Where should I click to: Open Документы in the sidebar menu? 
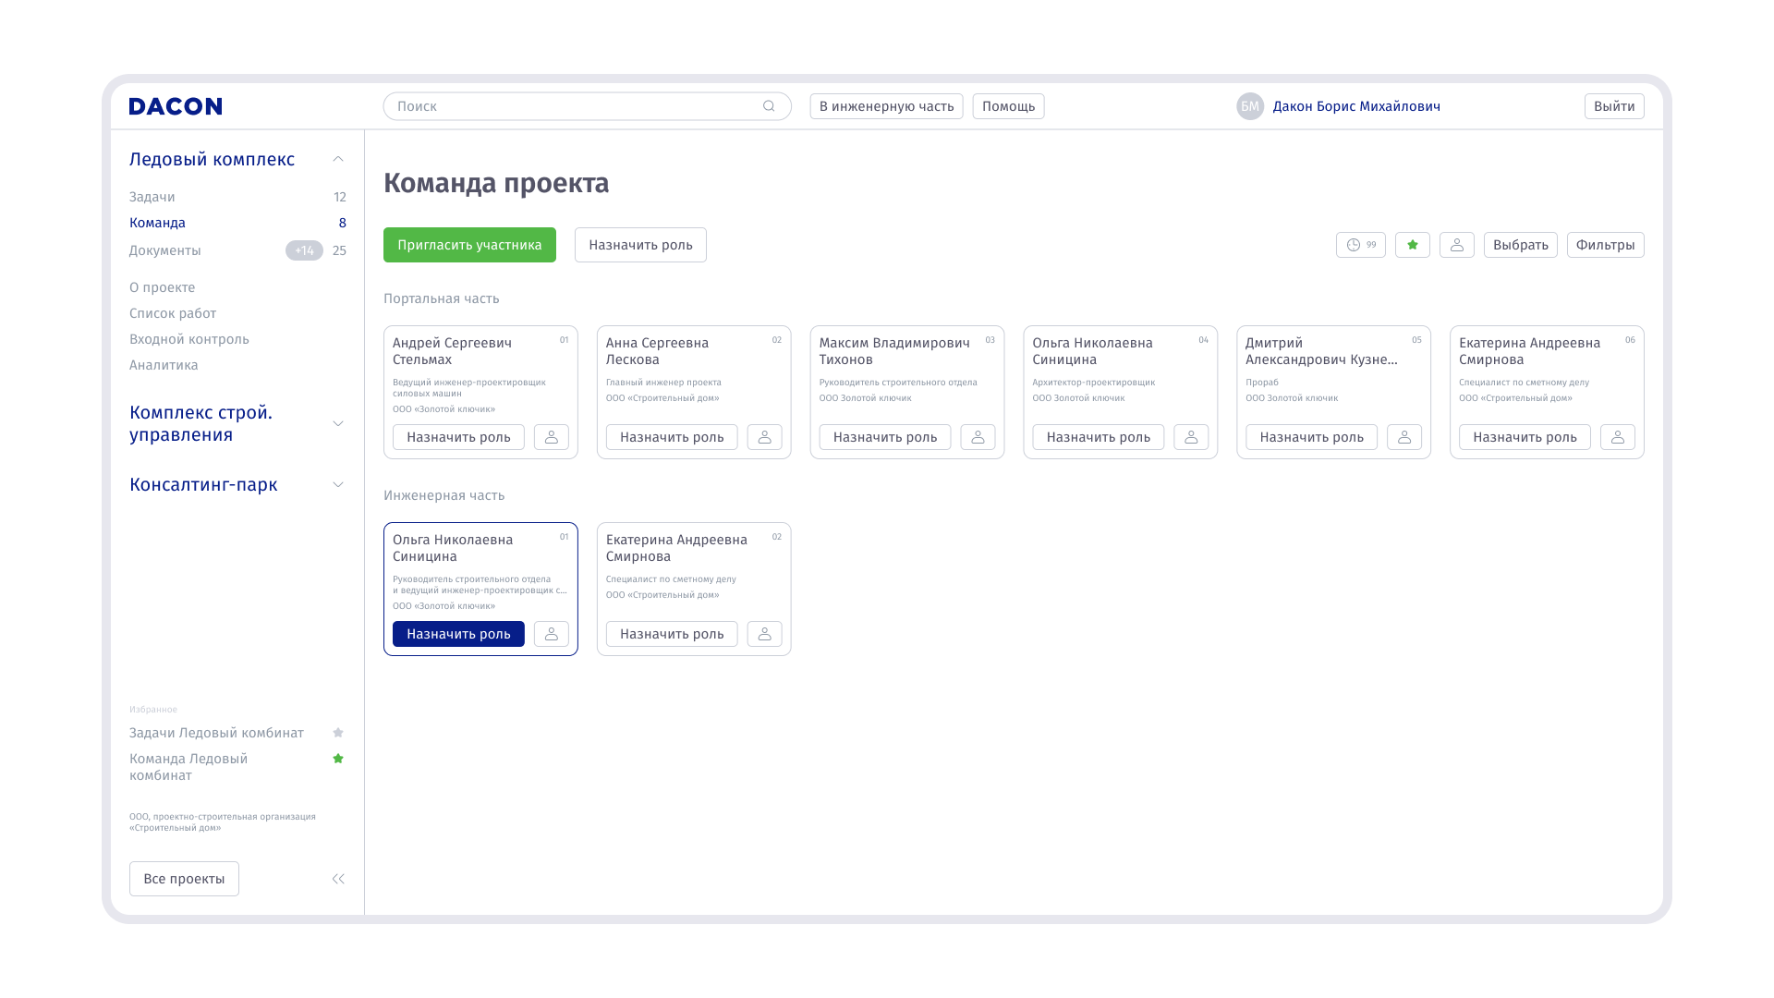click(164, 250)
